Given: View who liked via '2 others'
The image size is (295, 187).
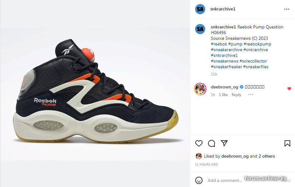Looking at the screenshot, I should [267, 156].
